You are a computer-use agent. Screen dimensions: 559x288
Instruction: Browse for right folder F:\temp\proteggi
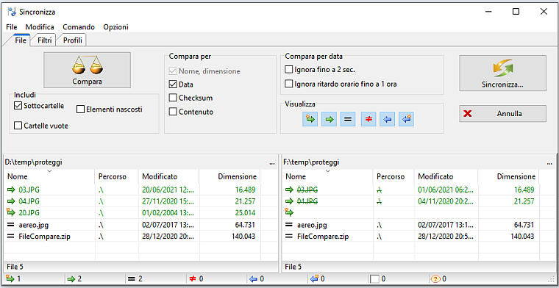tap(549, 162)
